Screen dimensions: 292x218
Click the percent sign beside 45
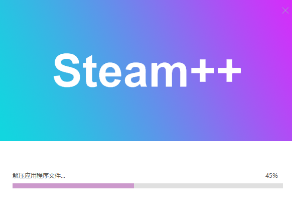point(275,176)
